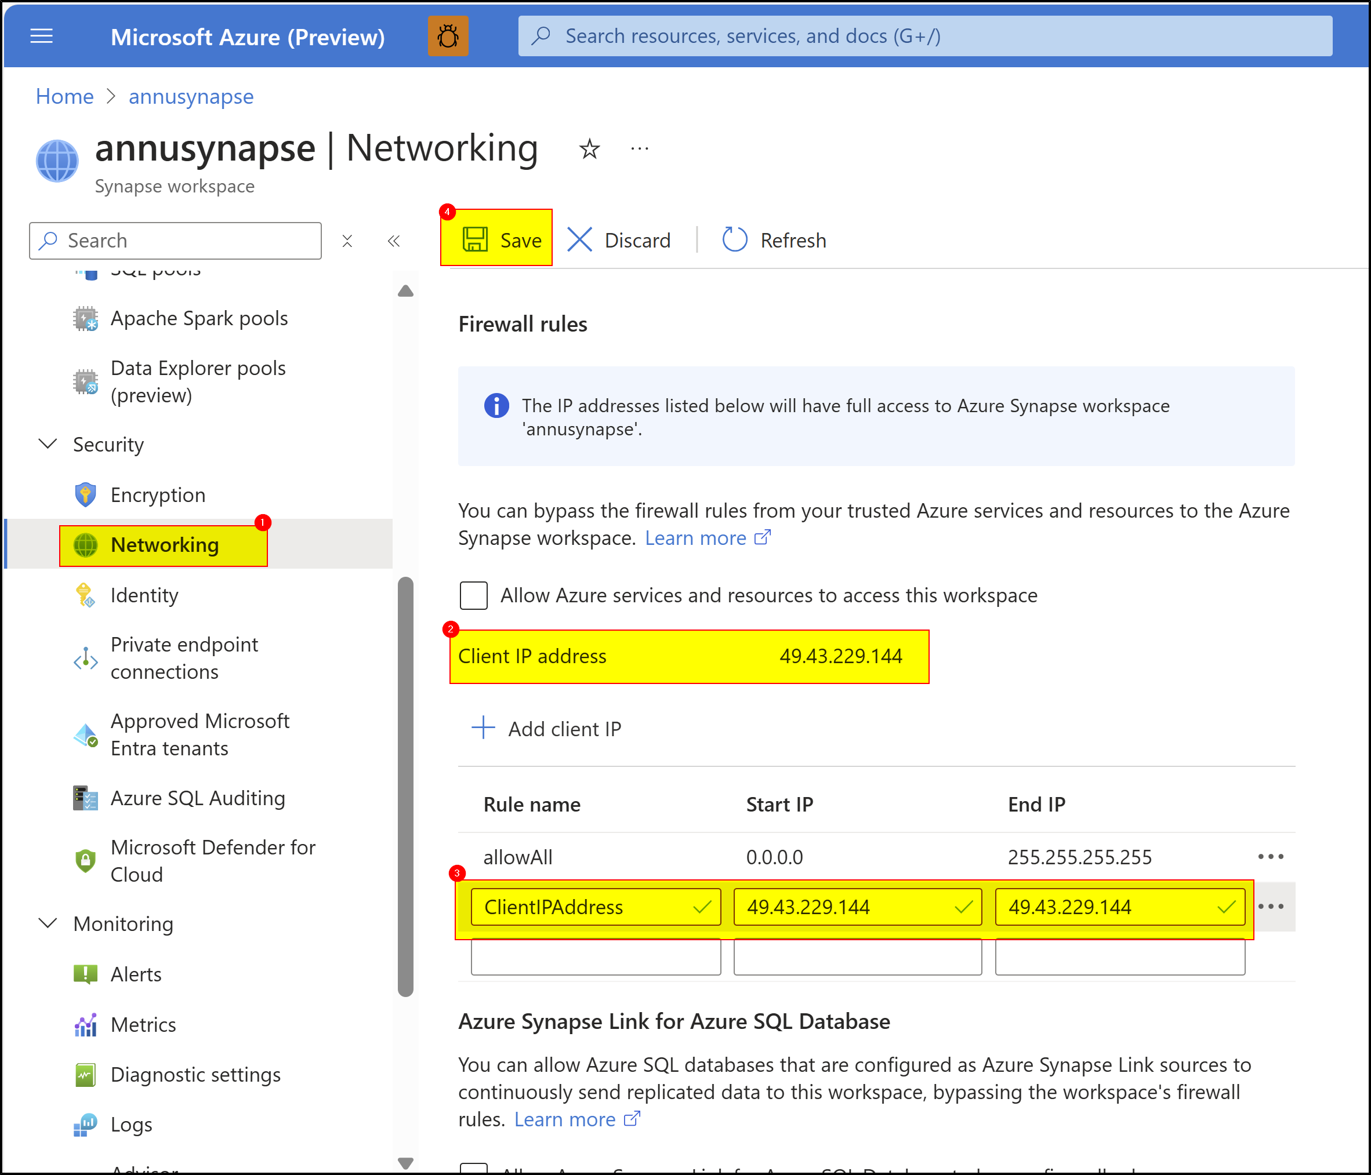Screen dimensions: 1371x1175
Task: Open ClientIPAddress rule ellipsis menu
Action: point(1270,906)
